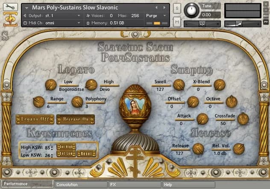This screenshot has width=270, height=189.
Task: Click the orange purge status indicator
Action: pyautogui.click(x=157, y=23)
